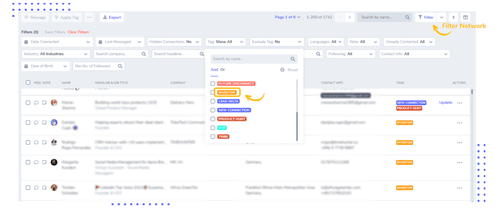Check the INVESTOR tag checkbox
This screenshot has height=209, width=500.
213,93
